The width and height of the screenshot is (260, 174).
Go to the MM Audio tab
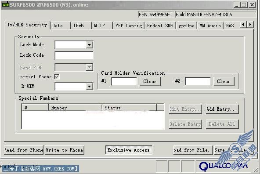coord(210,26)
